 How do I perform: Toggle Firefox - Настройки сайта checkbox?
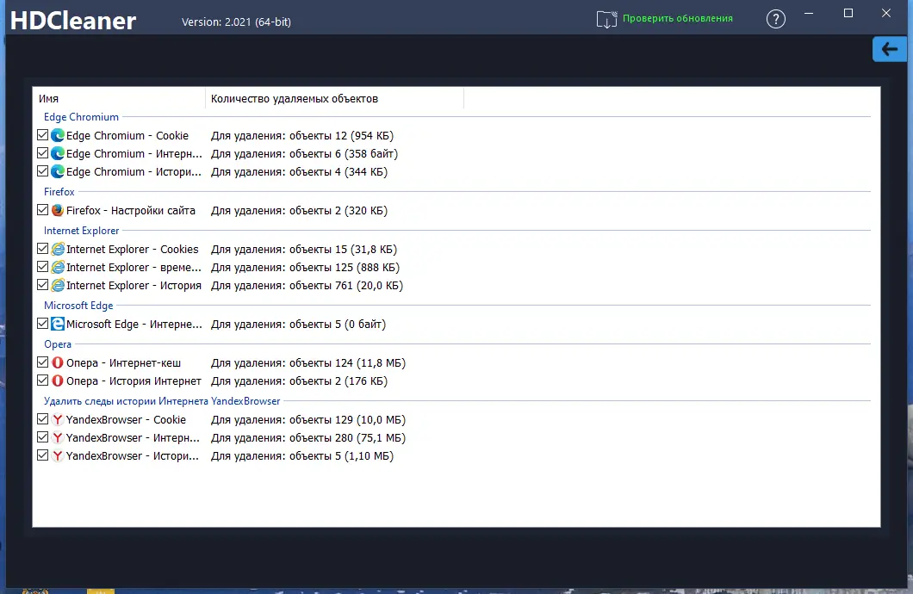pos(42,210)
